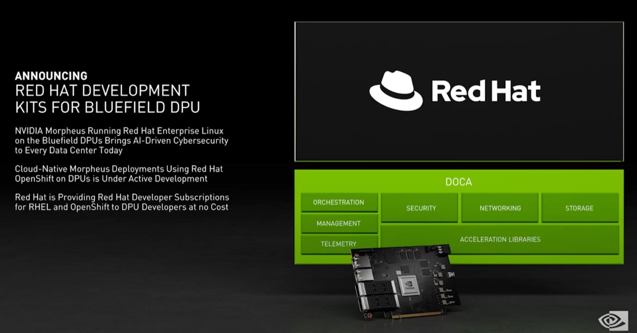The width and height of the screenshot is (637, 333).
Task: Click the "KITS FOR BLUEFIELD DPU" title line
Action: point(108,107)
